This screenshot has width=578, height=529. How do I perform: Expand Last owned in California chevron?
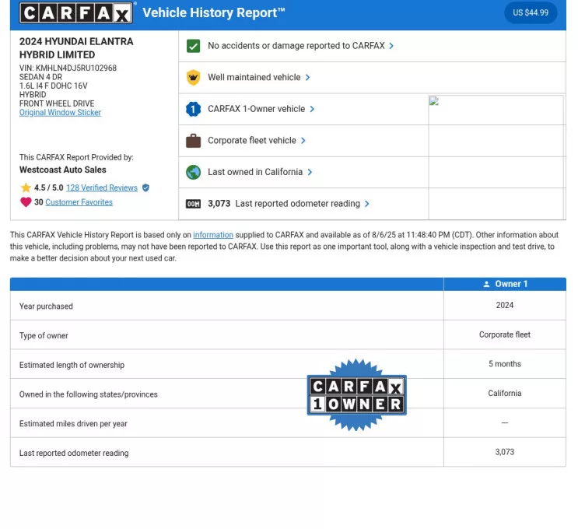coord(310,173)
